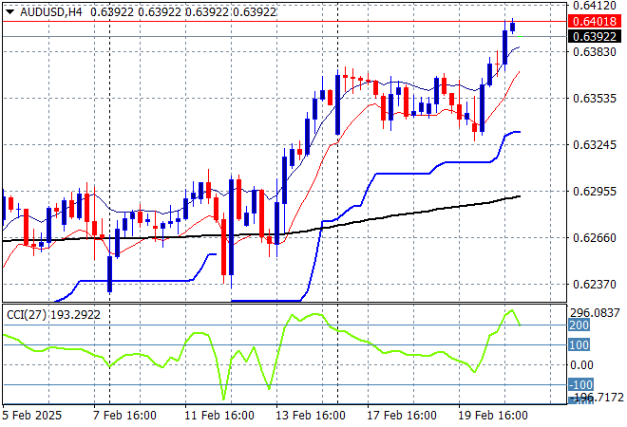This screenshot has width=627, height=427.
Task: Click the 17 Feb 16:00 time label
Action: click(402, 416)
